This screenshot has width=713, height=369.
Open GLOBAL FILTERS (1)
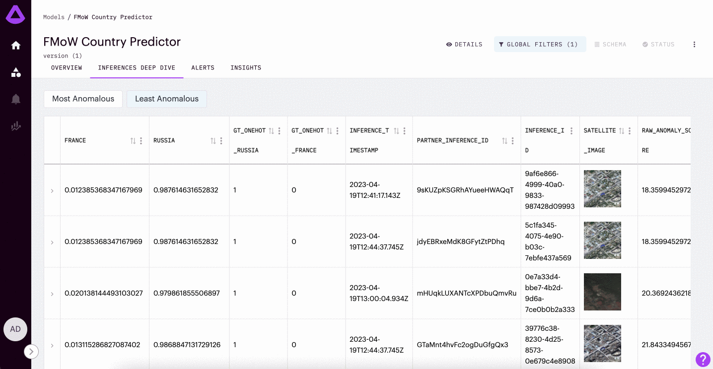tap(539, 45)
